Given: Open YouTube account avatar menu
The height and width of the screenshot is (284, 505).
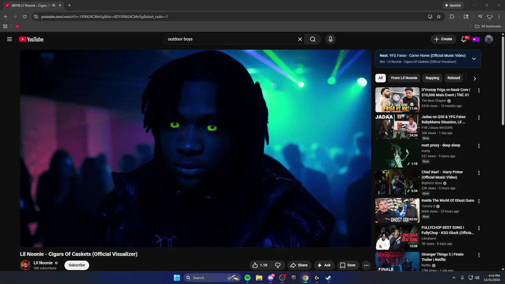Looking at the screenshot, I should tap(489, 39).
